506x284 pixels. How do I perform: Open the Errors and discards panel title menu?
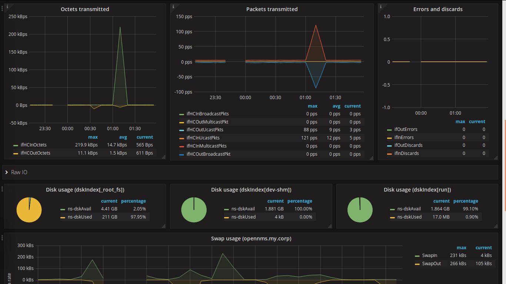pyautogui.click(x=438, y=9)
